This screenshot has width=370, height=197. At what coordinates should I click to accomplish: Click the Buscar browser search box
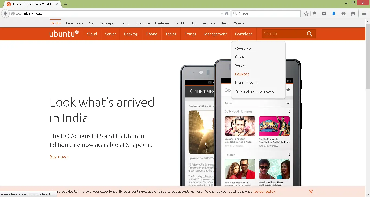267,14
